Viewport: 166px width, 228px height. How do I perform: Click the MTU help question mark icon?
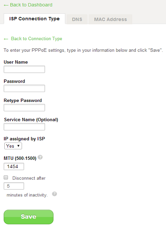point(40,157)
